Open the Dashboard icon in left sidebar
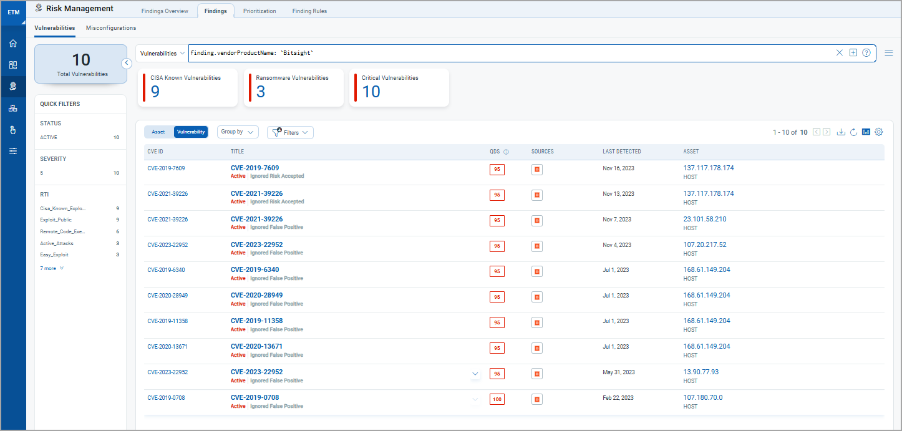The image size is (902, 431). [x=13, y=65]
